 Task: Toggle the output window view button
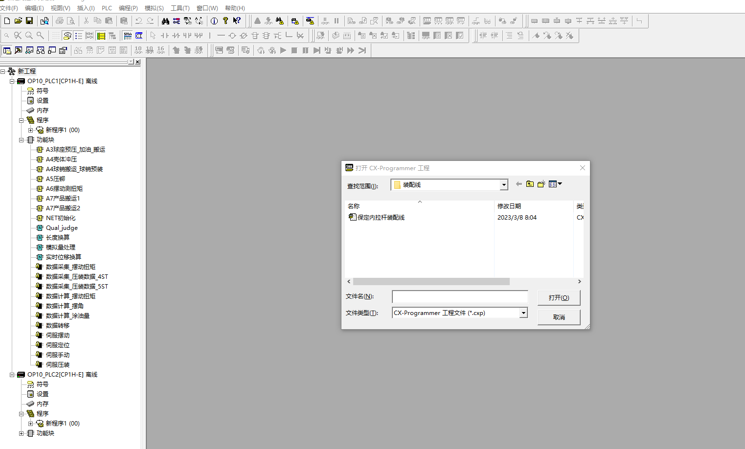tap(18, 50)
